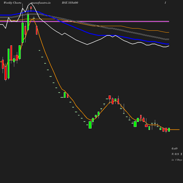
Task: Click the 'BSE 533400' symbol label
Action: pos(70,3)
